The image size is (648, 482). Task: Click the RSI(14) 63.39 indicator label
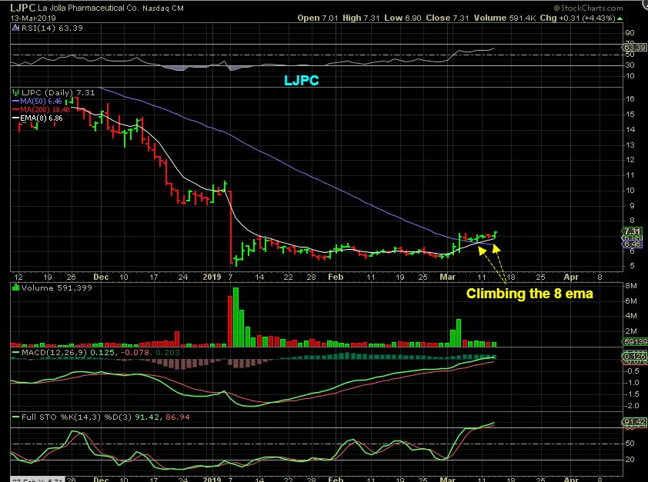[x=52, y=28]
